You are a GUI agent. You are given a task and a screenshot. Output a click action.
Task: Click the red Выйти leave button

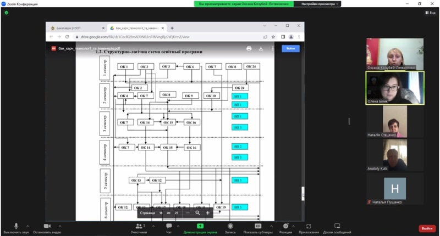point(426,228)
